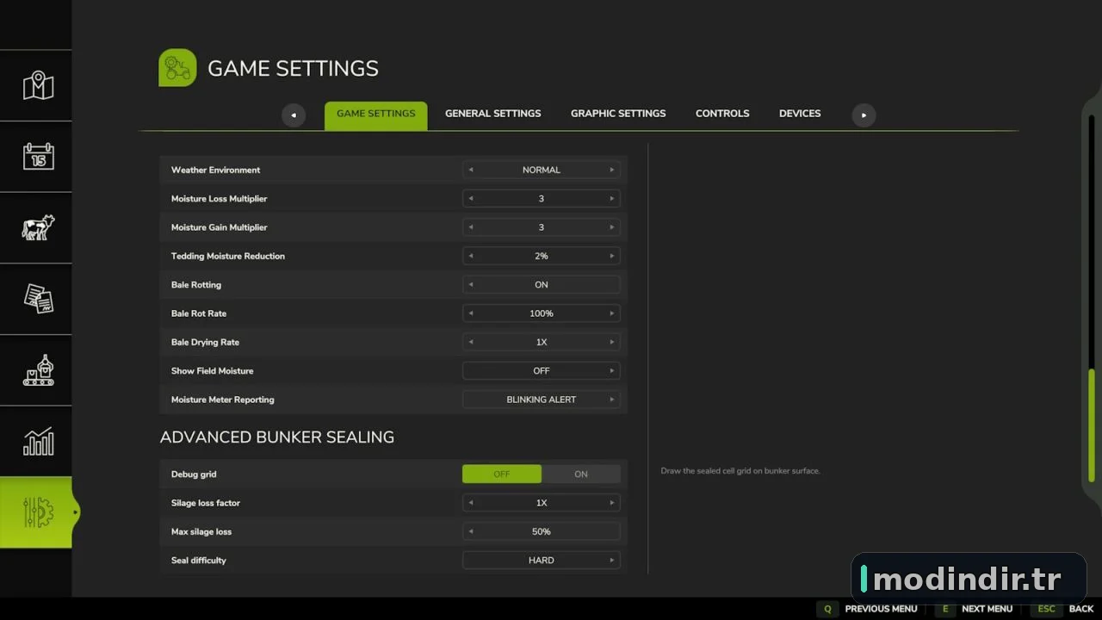This screenshot has height=620, width=1102.
Task: Open the calendar icon in sidebar
Action: pos(38,157)
